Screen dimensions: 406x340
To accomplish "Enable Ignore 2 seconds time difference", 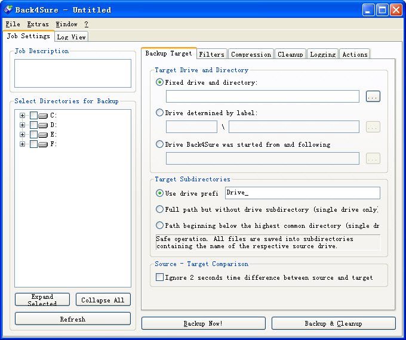I will [159, 277].
